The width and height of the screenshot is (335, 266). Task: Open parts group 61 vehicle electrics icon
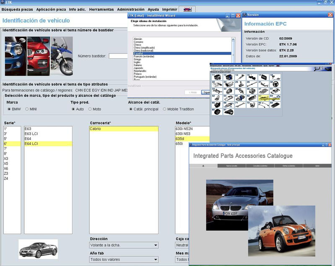tap(240, 98)
